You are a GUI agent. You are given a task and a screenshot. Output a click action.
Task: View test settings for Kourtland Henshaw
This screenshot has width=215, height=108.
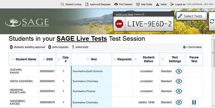point(179,91)
